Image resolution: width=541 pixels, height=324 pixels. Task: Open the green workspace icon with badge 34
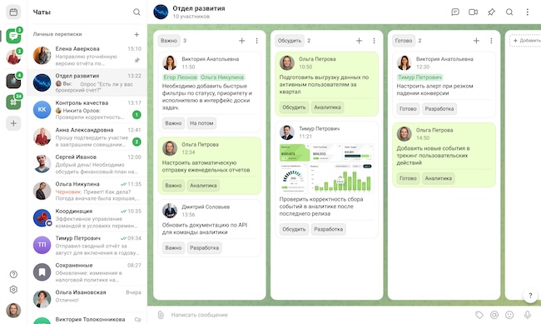coord(13,102)
